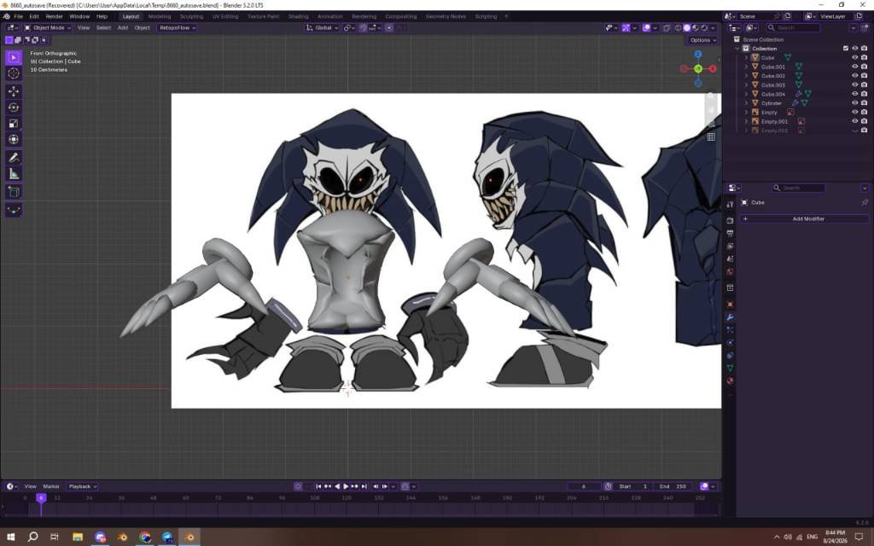This screenshot has height=546, width=874.
Task: Open viewport Options dropdown
Action: 702,40
